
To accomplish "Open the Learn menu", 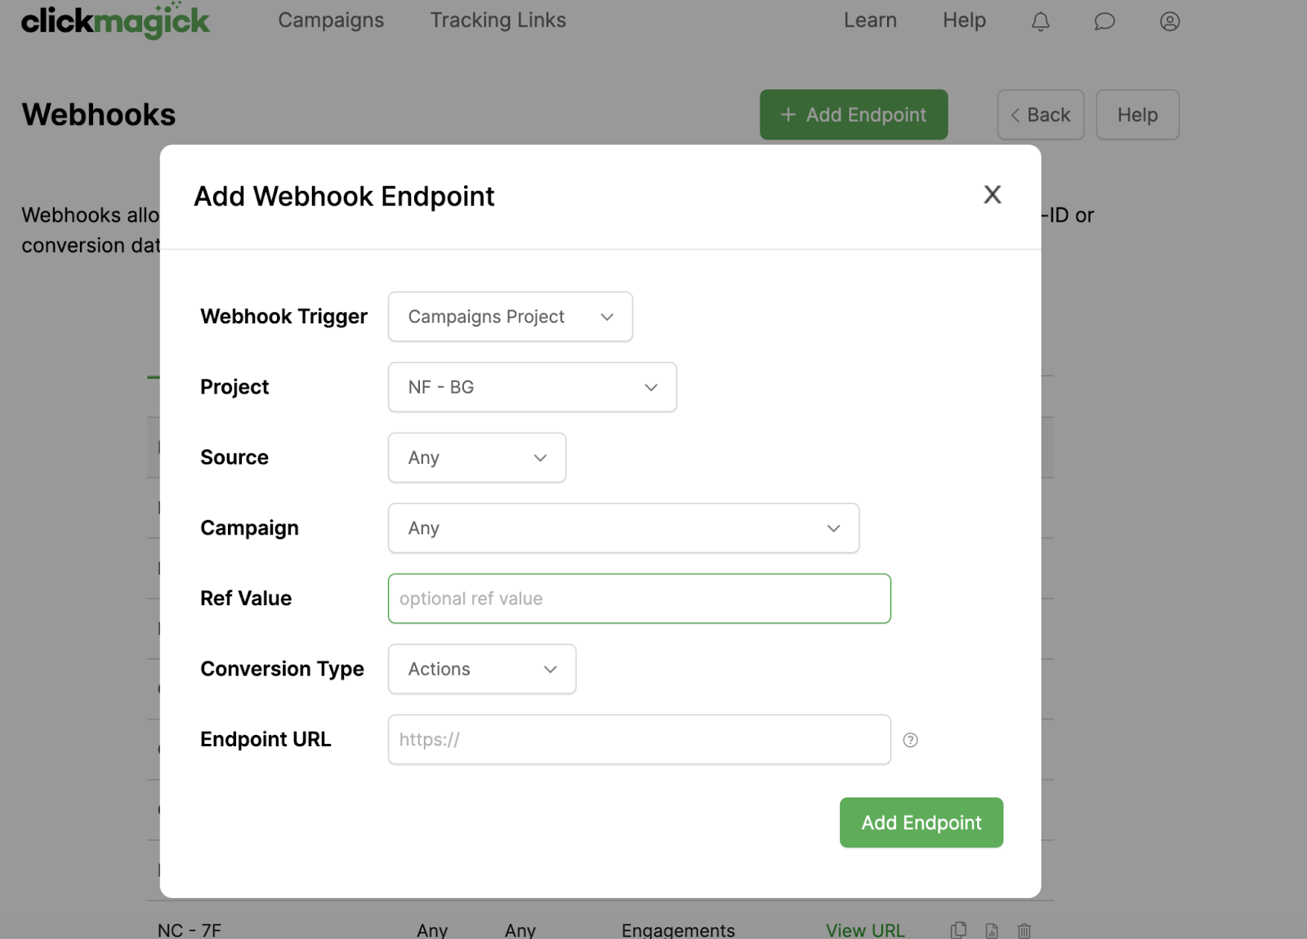I will (870, 20).
